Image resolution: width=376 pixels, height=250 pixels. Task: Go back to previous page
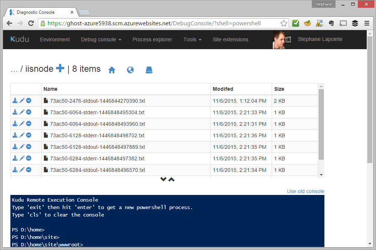tap(9, 23)
